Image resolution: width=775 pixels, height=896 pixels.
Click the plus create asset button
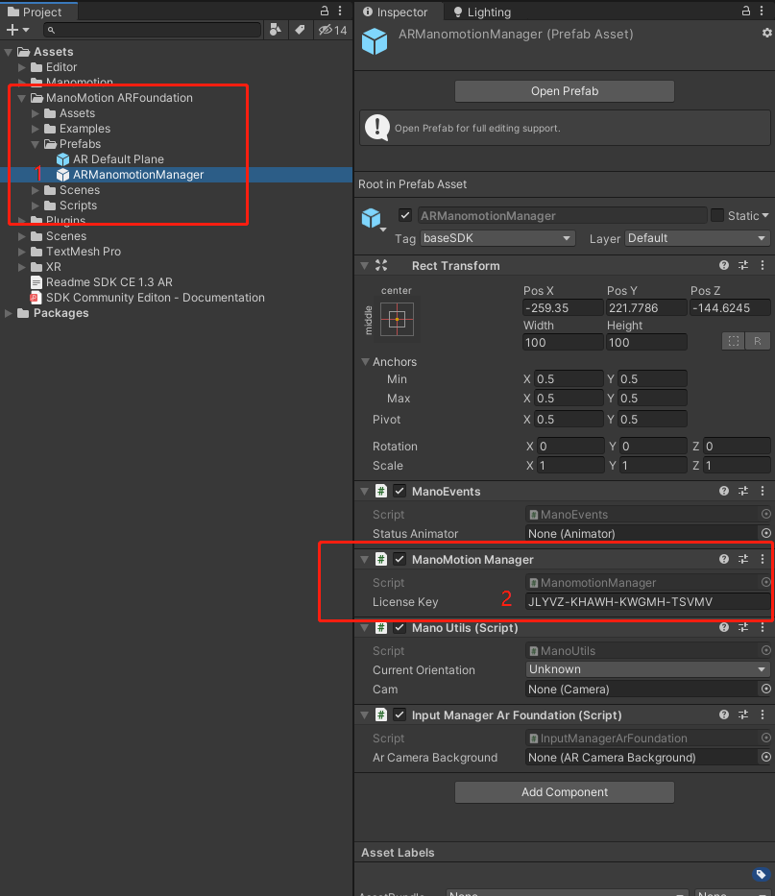tap(17, 30)
